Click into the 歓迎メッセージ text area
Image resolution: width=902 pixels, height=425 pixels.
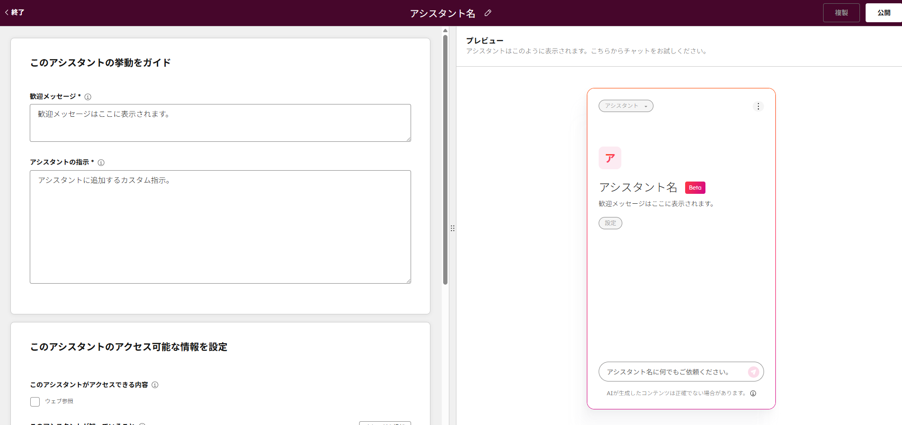[220, 123]
